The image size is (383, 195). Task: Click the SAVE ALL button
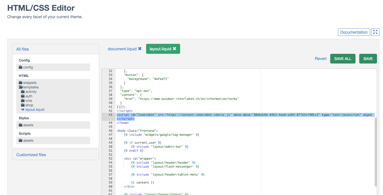(343, 59)
